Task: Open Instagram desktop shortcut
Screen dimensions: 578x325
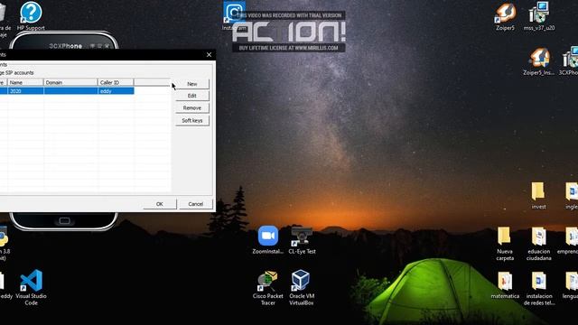Action: (234, 16)
